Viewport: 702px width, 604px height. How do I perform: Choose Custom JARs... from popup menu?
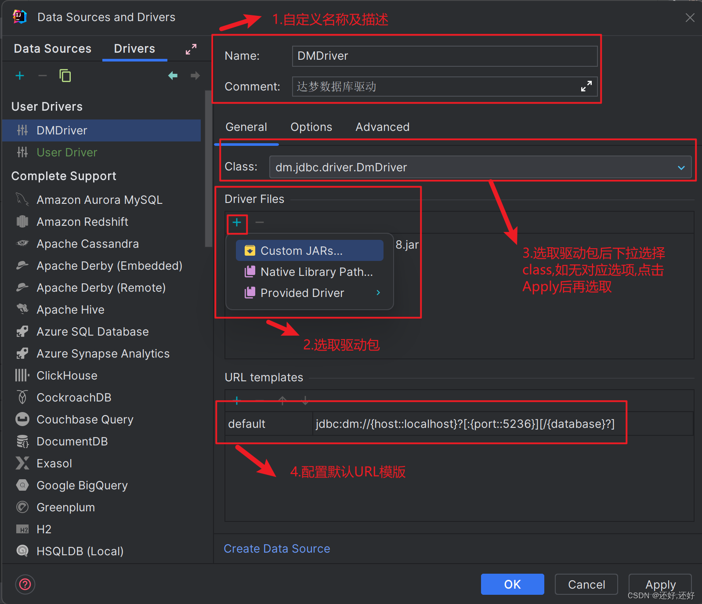309,250
